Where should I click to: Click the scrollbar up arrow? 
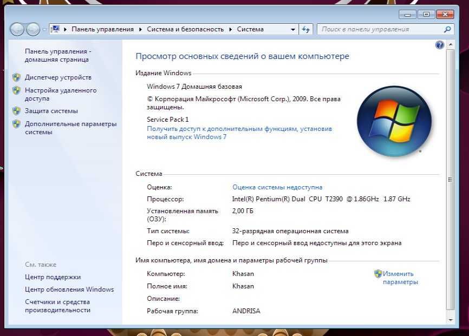(451, 44)
